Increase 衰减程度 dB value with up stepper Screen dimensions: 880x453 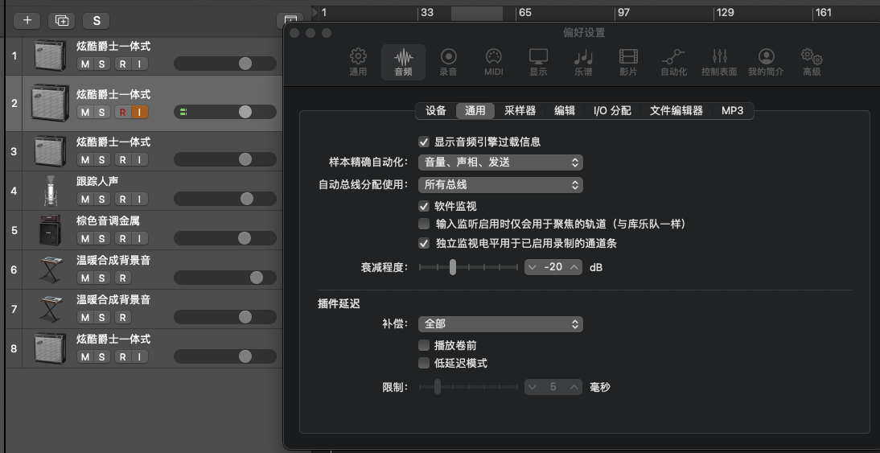click(574, 267)
